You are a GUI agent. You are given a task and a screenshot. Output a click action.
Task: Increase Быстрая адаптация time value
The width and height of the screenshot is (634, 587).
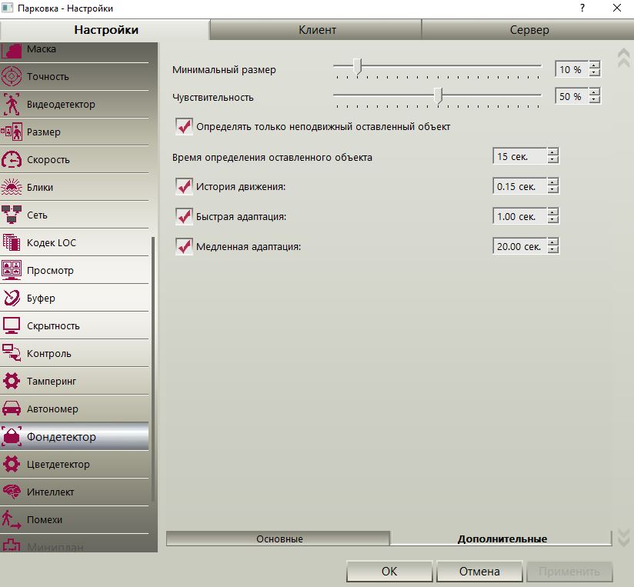552,212
